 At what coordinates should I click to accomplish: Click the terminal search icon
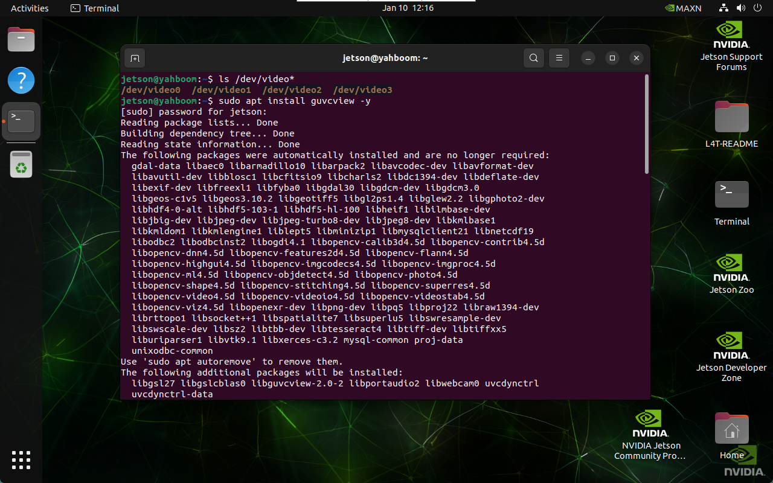tap(533, 58)
